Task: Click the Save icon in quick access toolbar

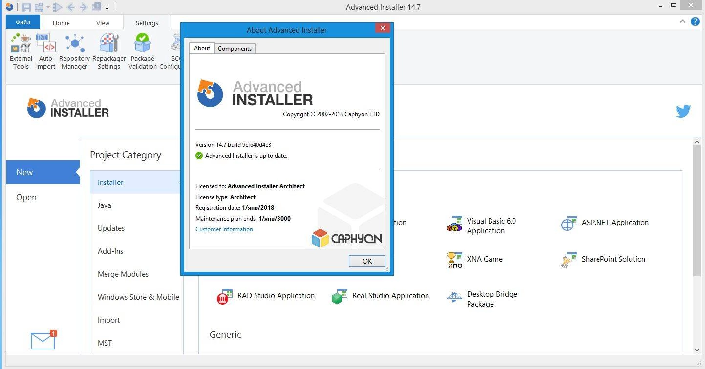Action: coord(27,7)
